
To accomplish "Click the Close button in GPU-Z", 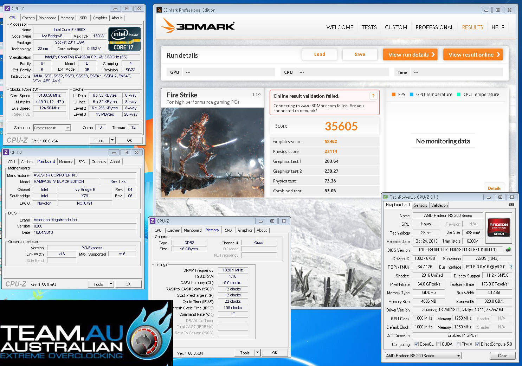I will click(x=503, y=356).
